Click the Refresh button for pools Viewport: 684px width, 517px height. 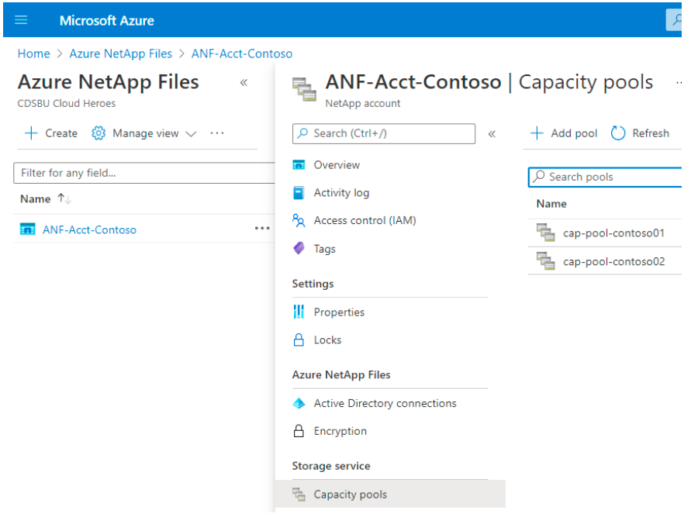pos(640,133)
